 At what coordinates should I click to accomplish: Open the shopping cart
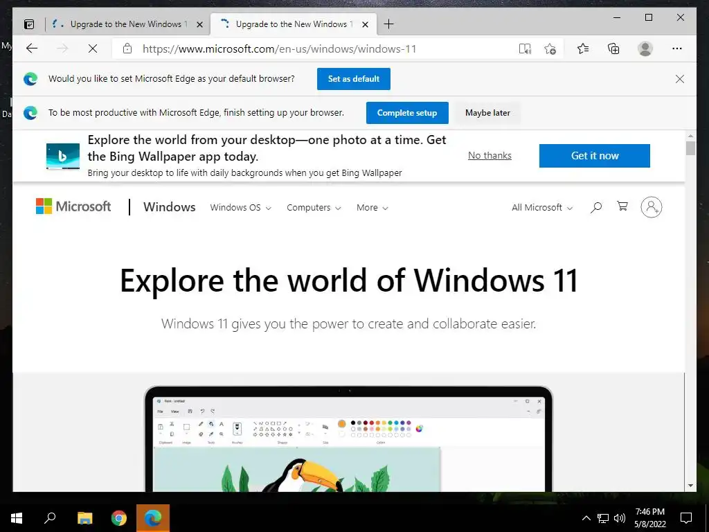point(622,206)
